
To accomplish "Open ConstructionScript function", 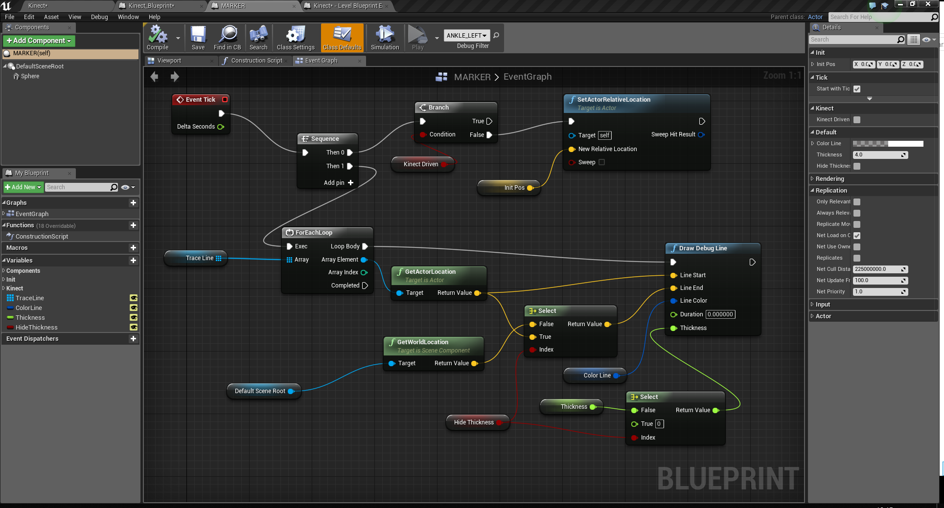I will [x=42, y=237].
